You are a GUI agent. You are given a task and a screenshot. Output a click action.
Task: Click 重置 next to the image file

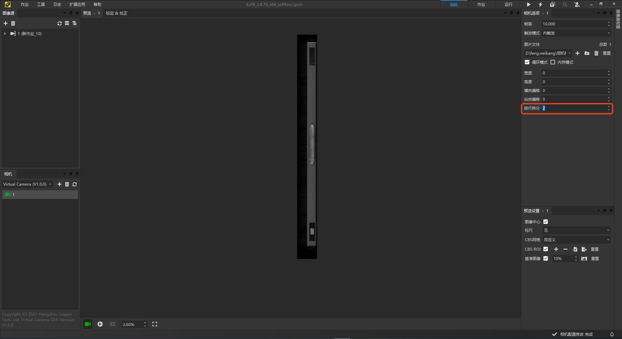click(x=607, y=53)
